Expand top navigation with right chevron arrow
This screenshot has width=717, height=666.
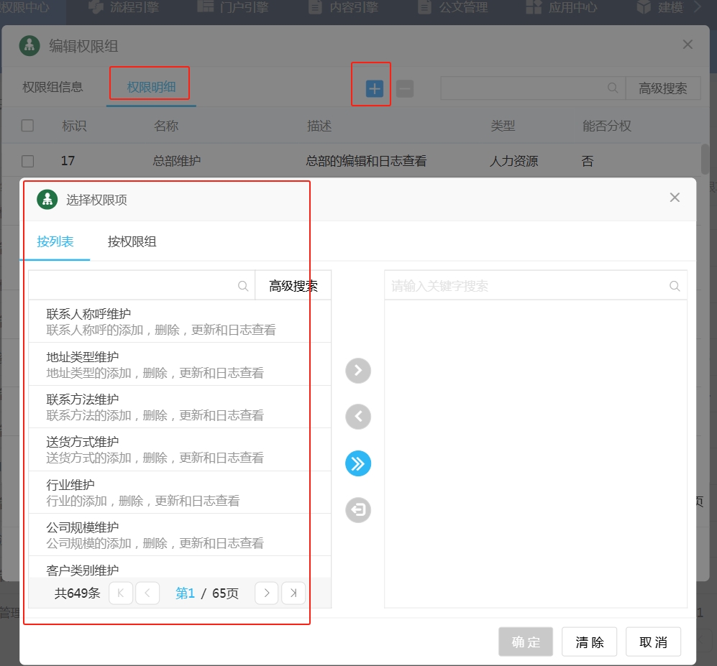click(x=696, y=8)
